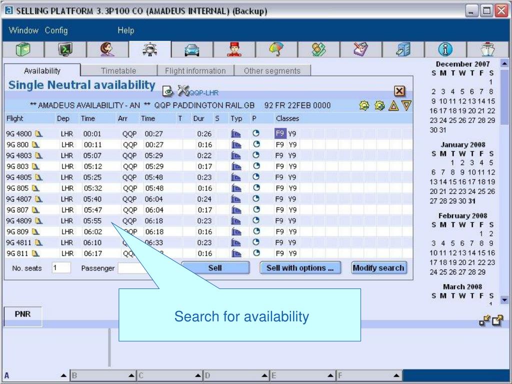Click the yellow up triangle icon
The height and width of the screenshot is (384, 512).
coord(393,105)
